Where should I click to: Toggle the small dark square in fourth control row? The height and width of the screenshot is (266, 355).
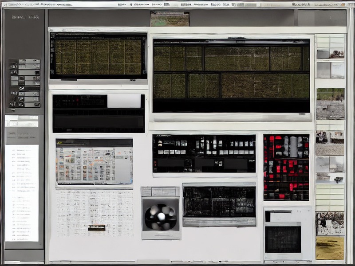(21, 78)
